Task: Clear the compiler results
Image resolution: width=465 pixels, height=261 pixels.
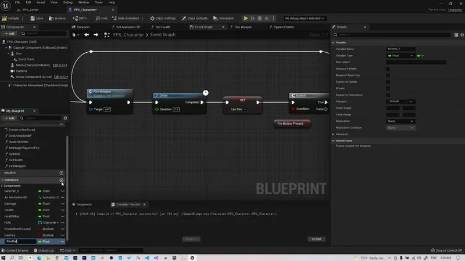Action: tap(316, 239)
